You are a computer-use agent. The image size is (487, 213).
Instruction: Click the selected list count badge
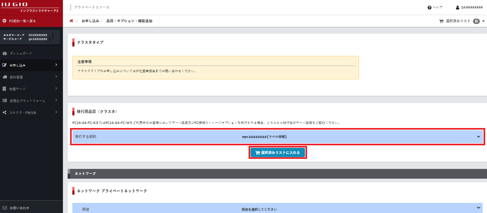tap(476, 21)
